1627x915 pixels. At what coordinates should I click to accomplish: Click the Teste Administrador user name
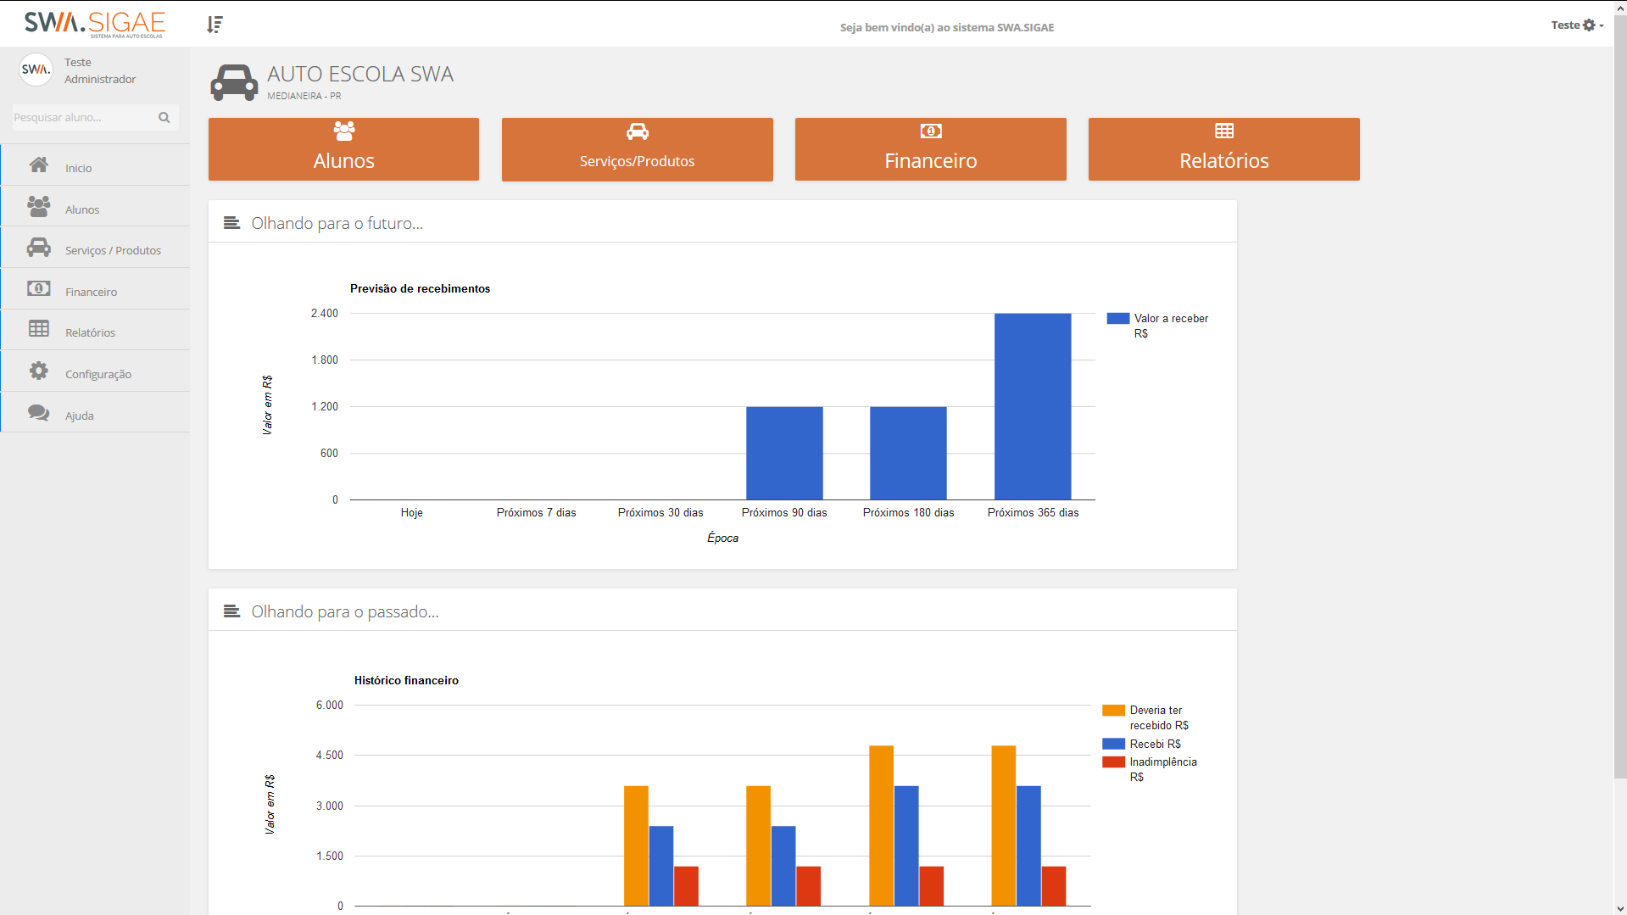click(x=100, y=70)
